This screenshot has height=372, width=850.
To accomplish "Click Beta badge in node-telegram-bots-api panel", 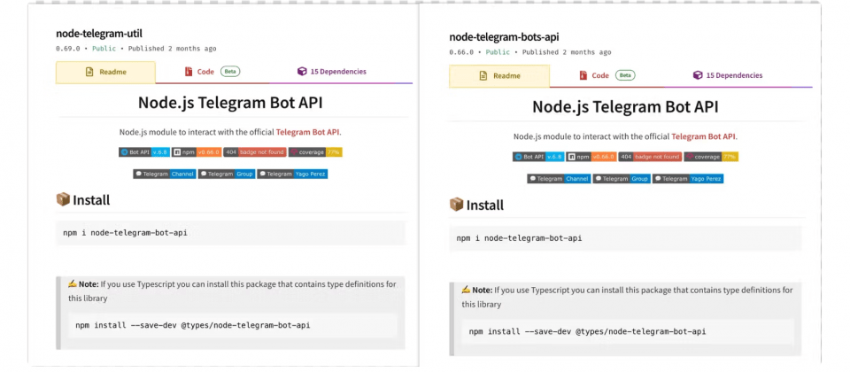I will 625,75.
